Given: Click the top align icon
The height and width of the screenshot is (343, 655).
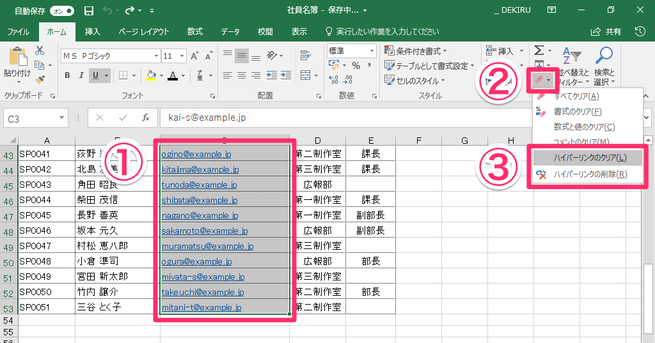Looking at the screenshot, I should tap(228, 54).
